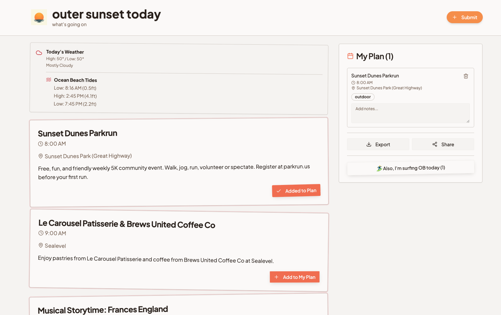Click the plus icon in Submit button
The height and width of the screenshot is (315, 501).
pyautogui.click(x=455, y=17)
